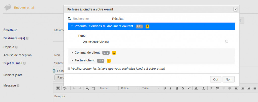The width and height of the screenshot is (258, 102).
Task: Check the cosmetique-bio.jpg file checkbox
Action: pos(227,41)
